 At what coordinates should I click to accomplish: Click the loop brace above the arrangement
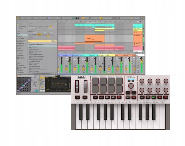coord(95,22)
